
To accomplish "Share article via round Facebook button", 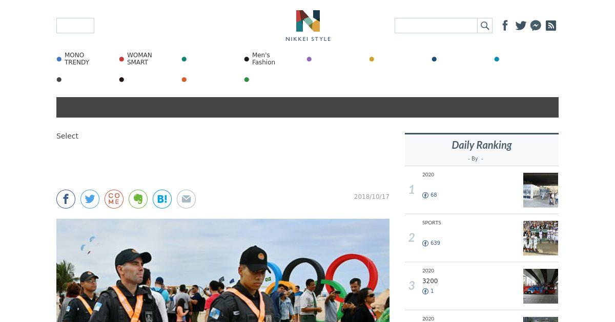I will [66, 199].
